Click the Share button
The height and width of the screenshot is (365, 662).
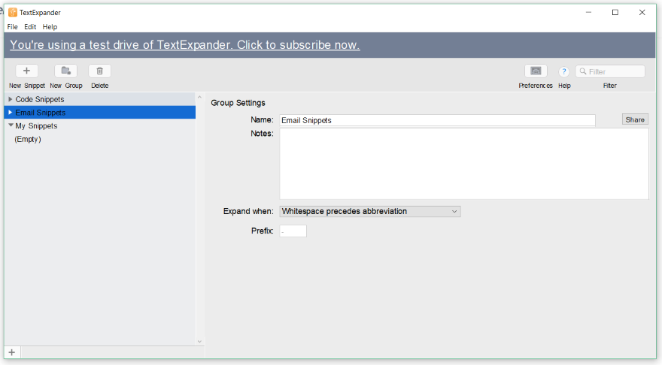(x=634, y=120)
